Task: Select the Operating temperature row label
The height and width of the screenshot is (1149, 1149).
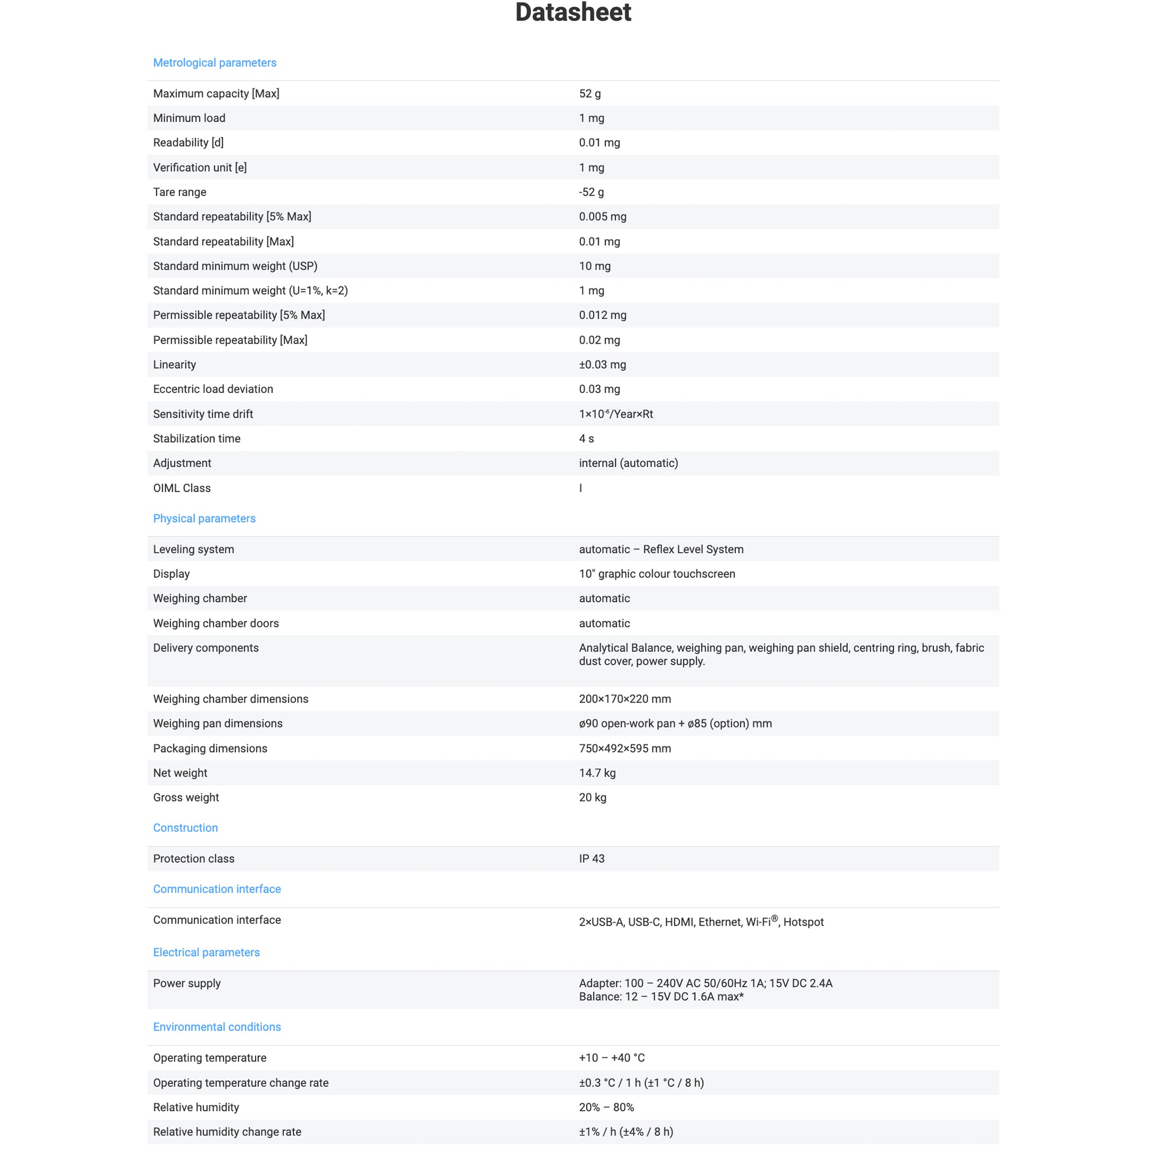Action: 209,1058
